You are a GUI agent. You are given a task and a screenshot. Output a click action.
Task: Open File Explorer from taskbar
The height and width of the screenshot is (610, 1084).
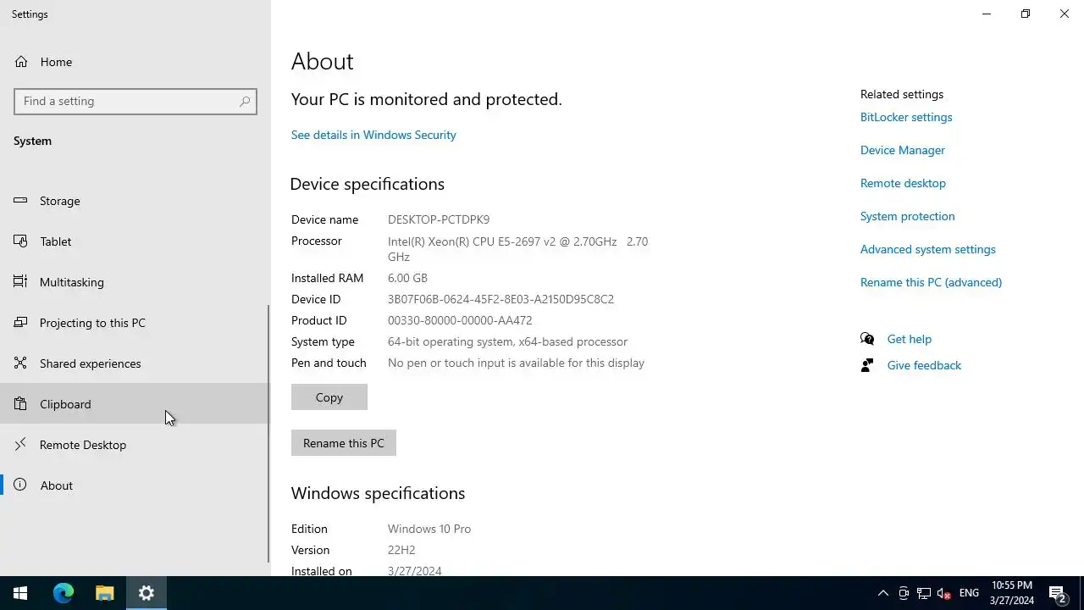105,593
